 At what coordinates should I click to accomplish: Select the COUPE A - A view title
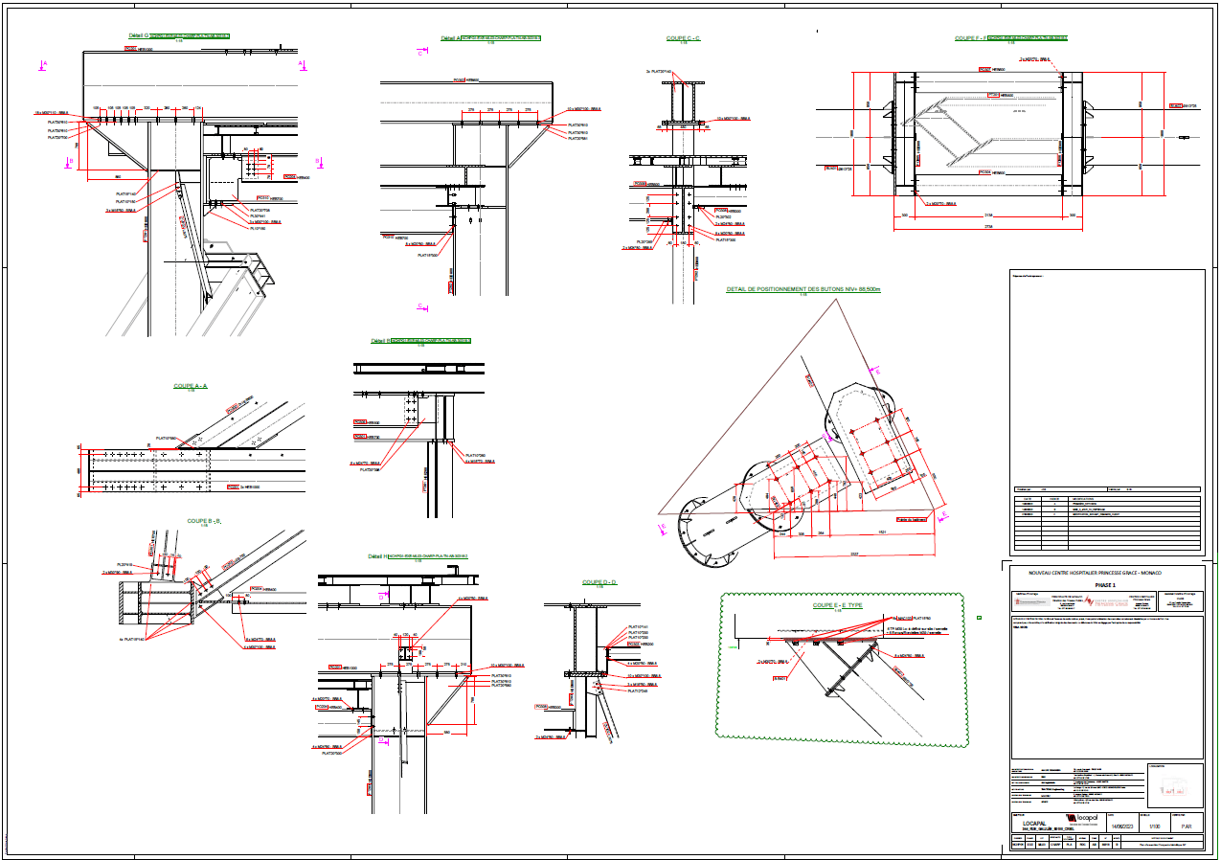[x=191, y=386]
